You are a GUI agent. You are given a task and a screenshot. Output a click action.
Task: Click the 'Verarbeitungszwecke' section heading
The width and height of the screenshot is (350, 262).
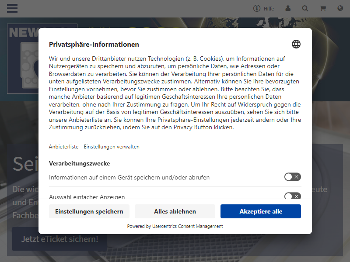[x=80, y=163]
